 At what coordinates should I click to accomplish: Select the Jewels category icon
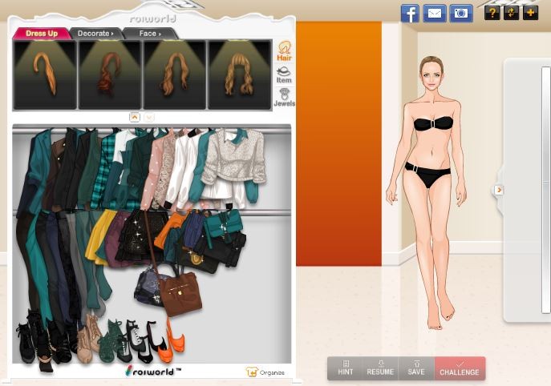click(x=284, y=99)
